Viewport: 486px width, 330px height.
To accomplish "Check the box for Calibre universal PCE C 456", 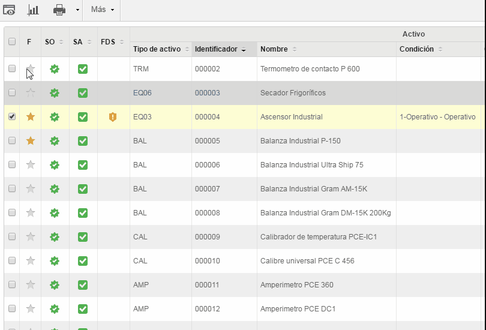I will pos(12,260).
